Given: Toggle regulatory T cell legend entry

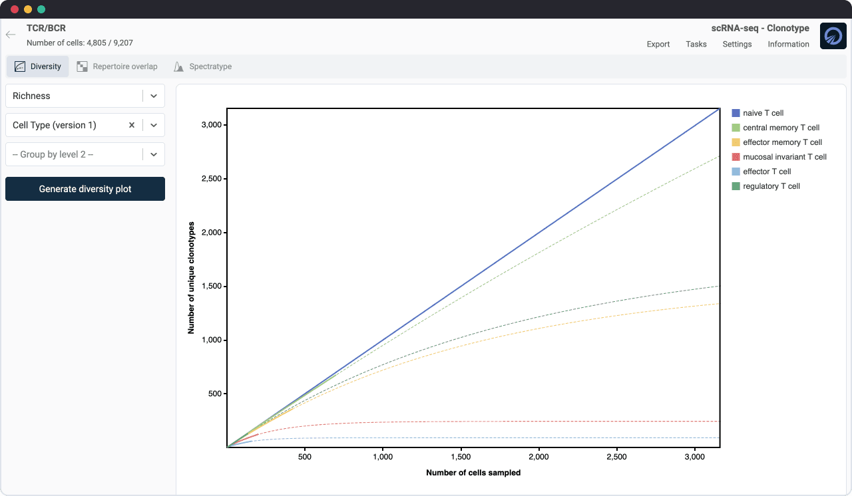Looking at the screenshot, I should (x=771, y=186).
